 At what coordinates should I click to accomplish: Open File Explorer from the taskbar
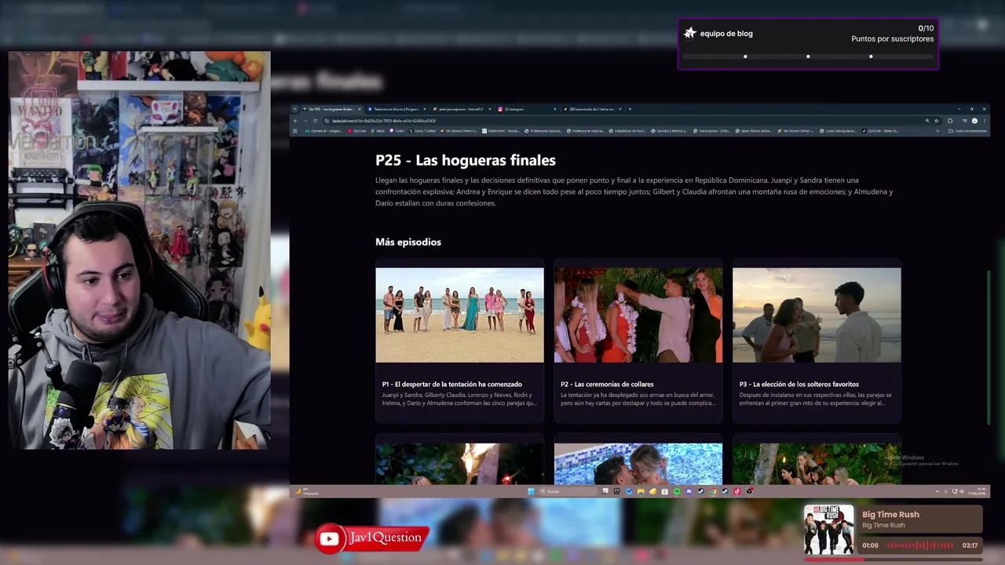click(641, 491)
